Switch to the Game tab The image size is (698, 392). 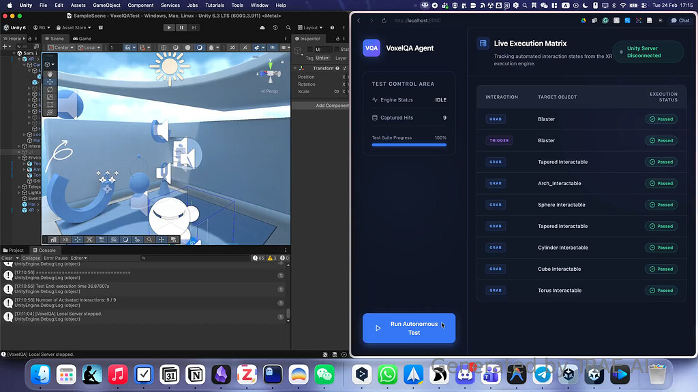[x=82, y=39]
